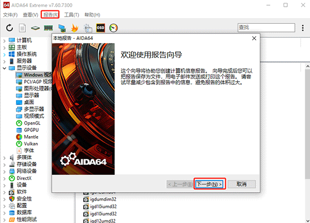The image size is (310, 223).
Task: Select the 多显示器 tree item
Action: [x=34, y=109]
